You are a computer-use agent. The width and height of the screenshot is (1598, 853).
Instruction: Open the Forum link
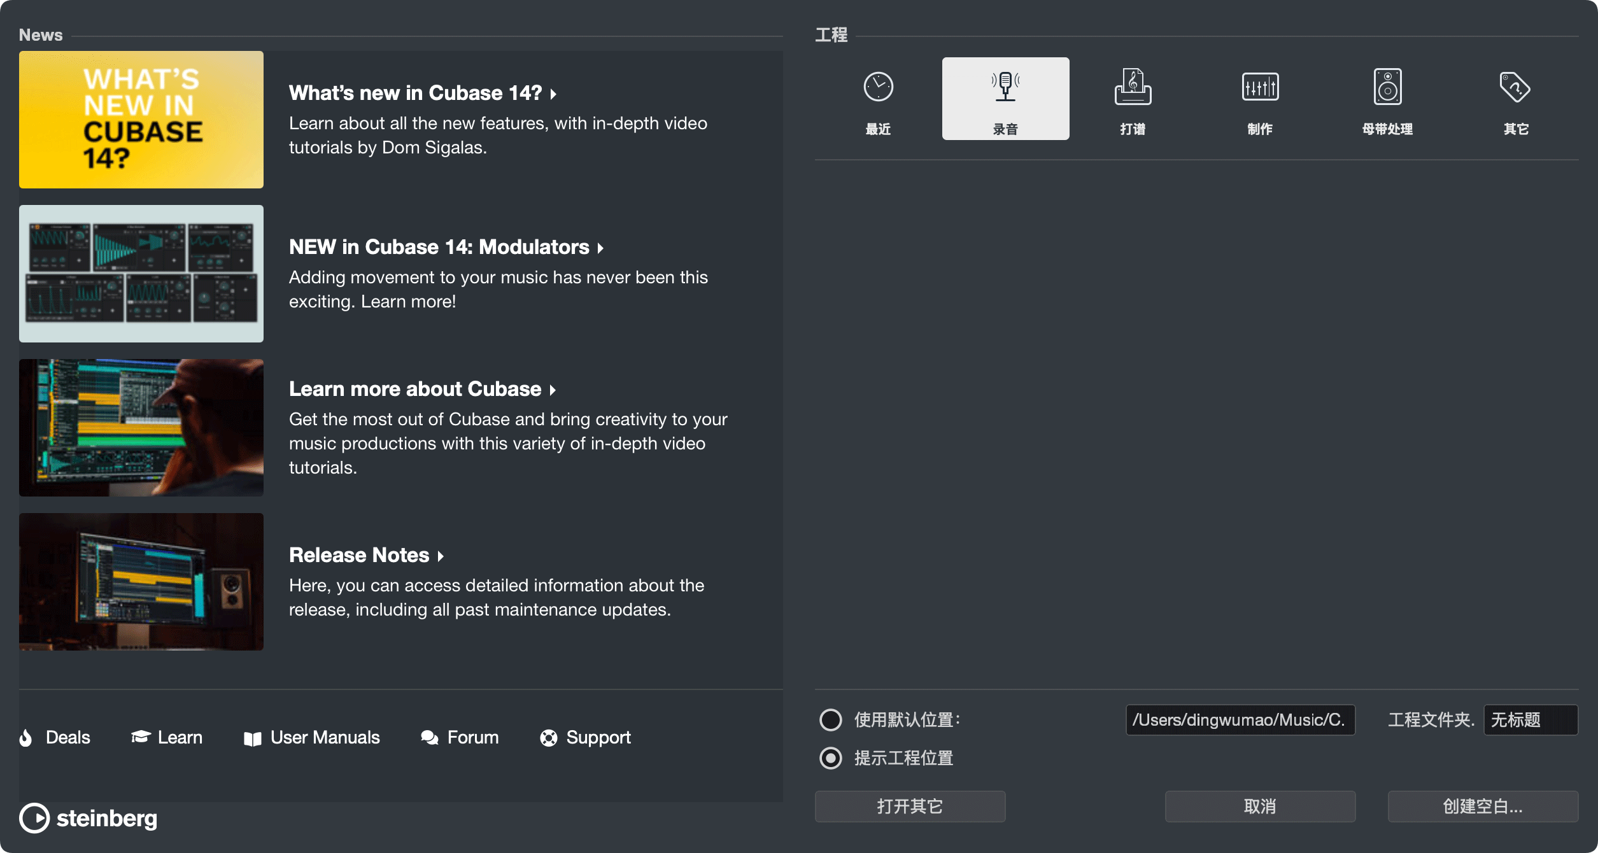coord(472,738)
